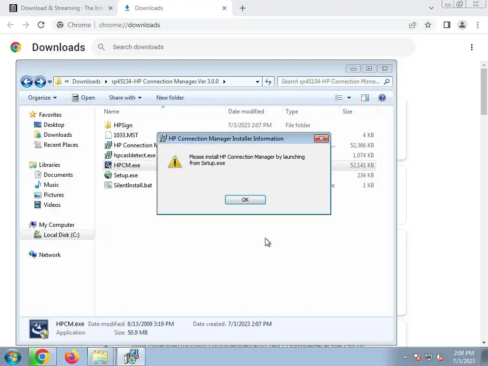The image size is (488, 366).
Task: Click Open in the Explorer toolbar
Action: [x=83, y=98]
